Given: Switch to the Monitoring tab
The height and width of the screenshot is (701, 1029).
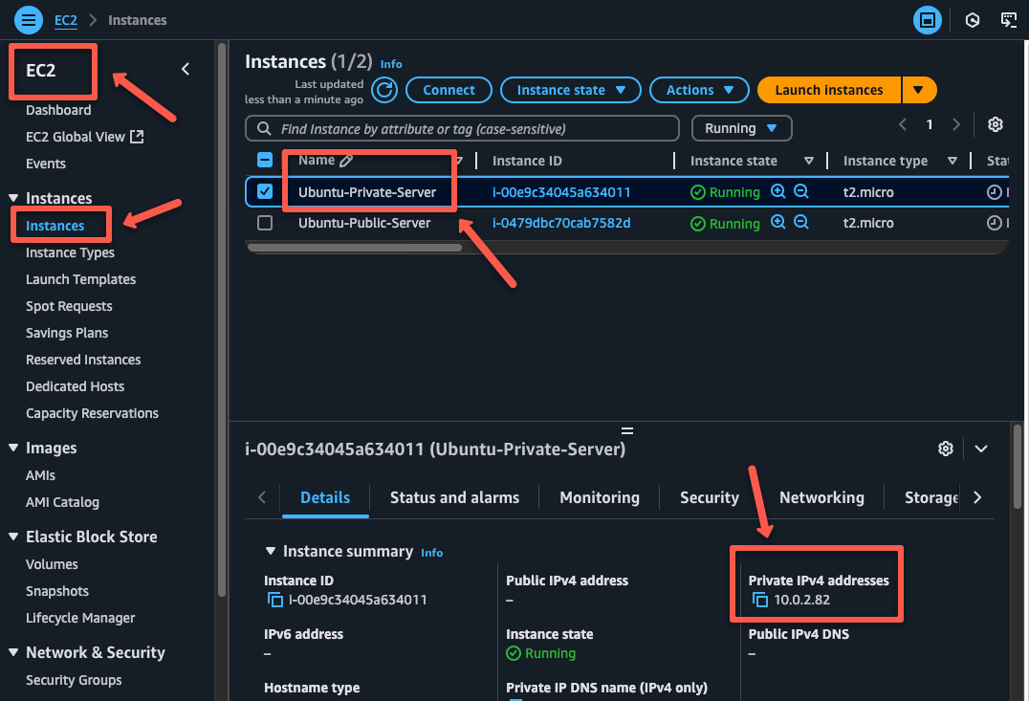Looking at the screenshot, I should [600, 497].
